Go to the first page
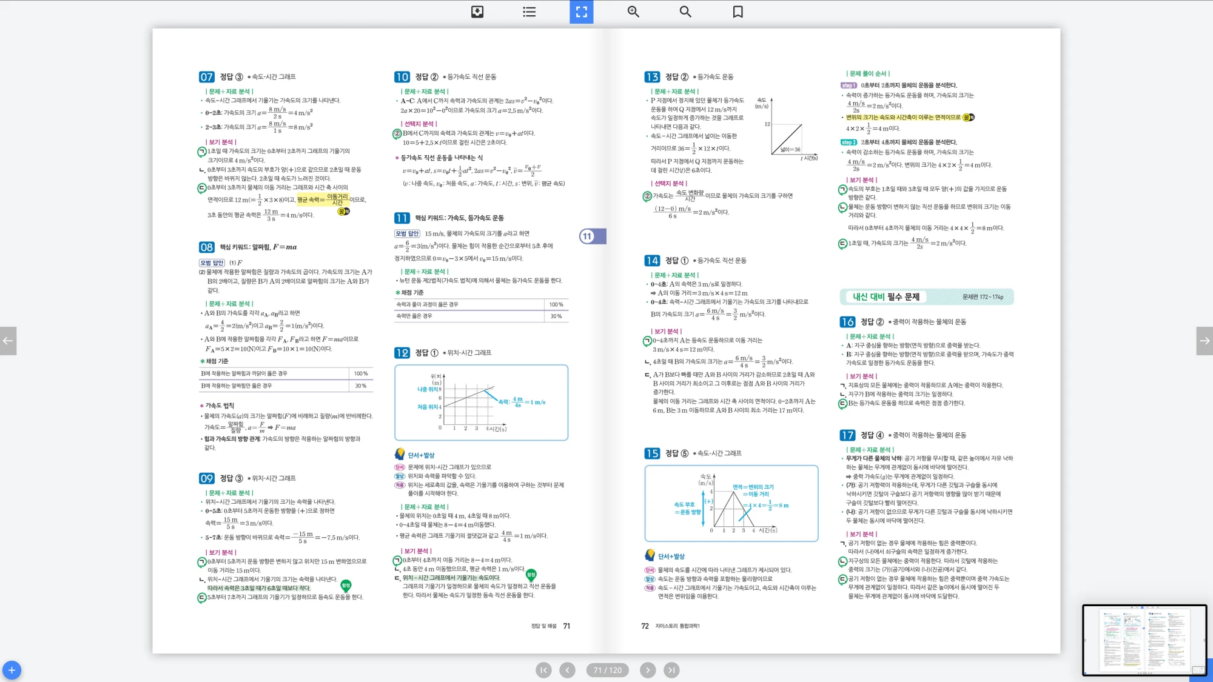The width and height of the screenshot is (1213, 682). click(x=543, y=670)
